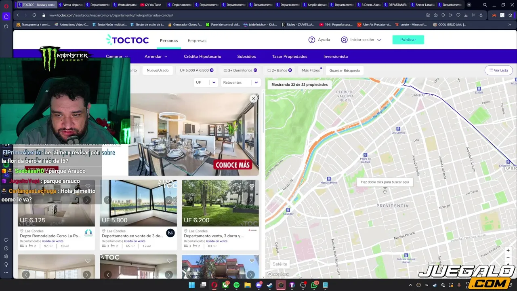Open Opera sidebar history clock
Viewport: 517px width, 291px height.
(6, 248)
